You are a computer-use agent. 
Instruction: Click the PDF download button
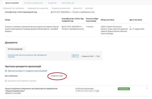[x=75, y=56]
